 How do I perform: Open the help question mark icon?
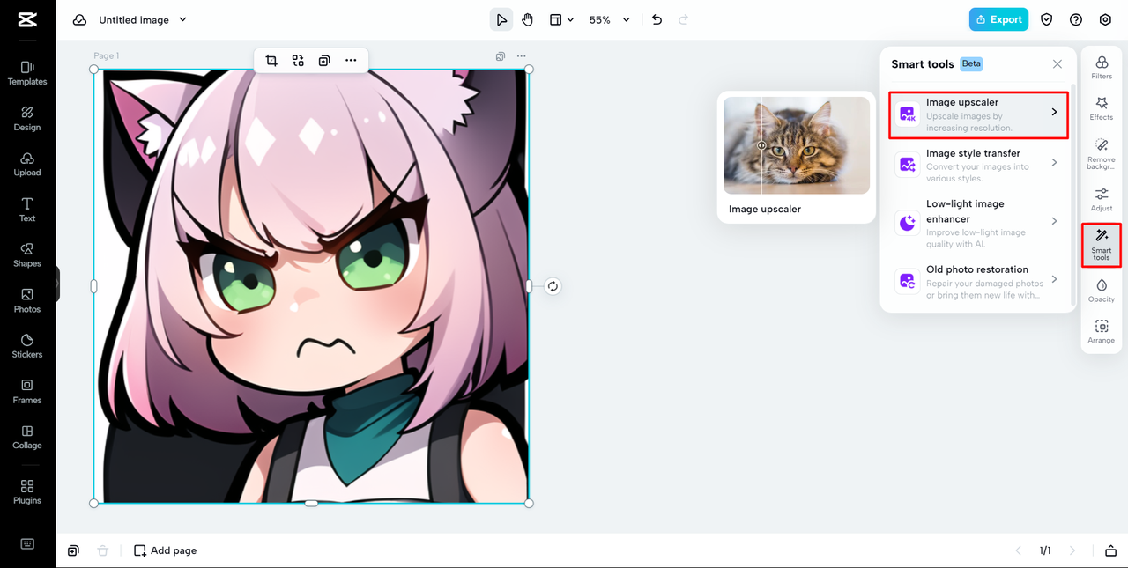point(1076,19)
